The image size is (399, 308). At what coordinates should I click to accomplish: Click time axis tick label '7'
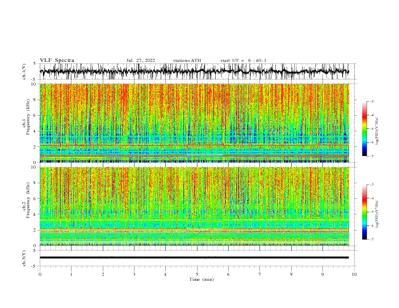pos(260,274)
